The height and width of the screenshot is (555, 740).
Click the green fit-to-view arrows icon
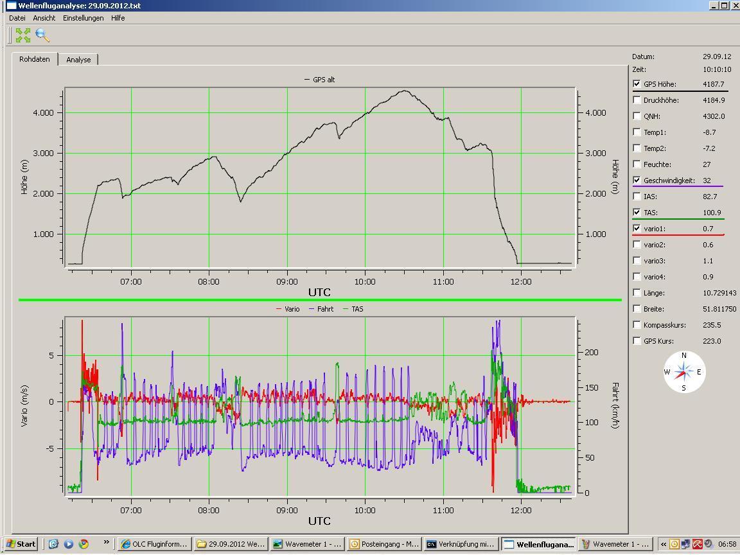point(23,35)
